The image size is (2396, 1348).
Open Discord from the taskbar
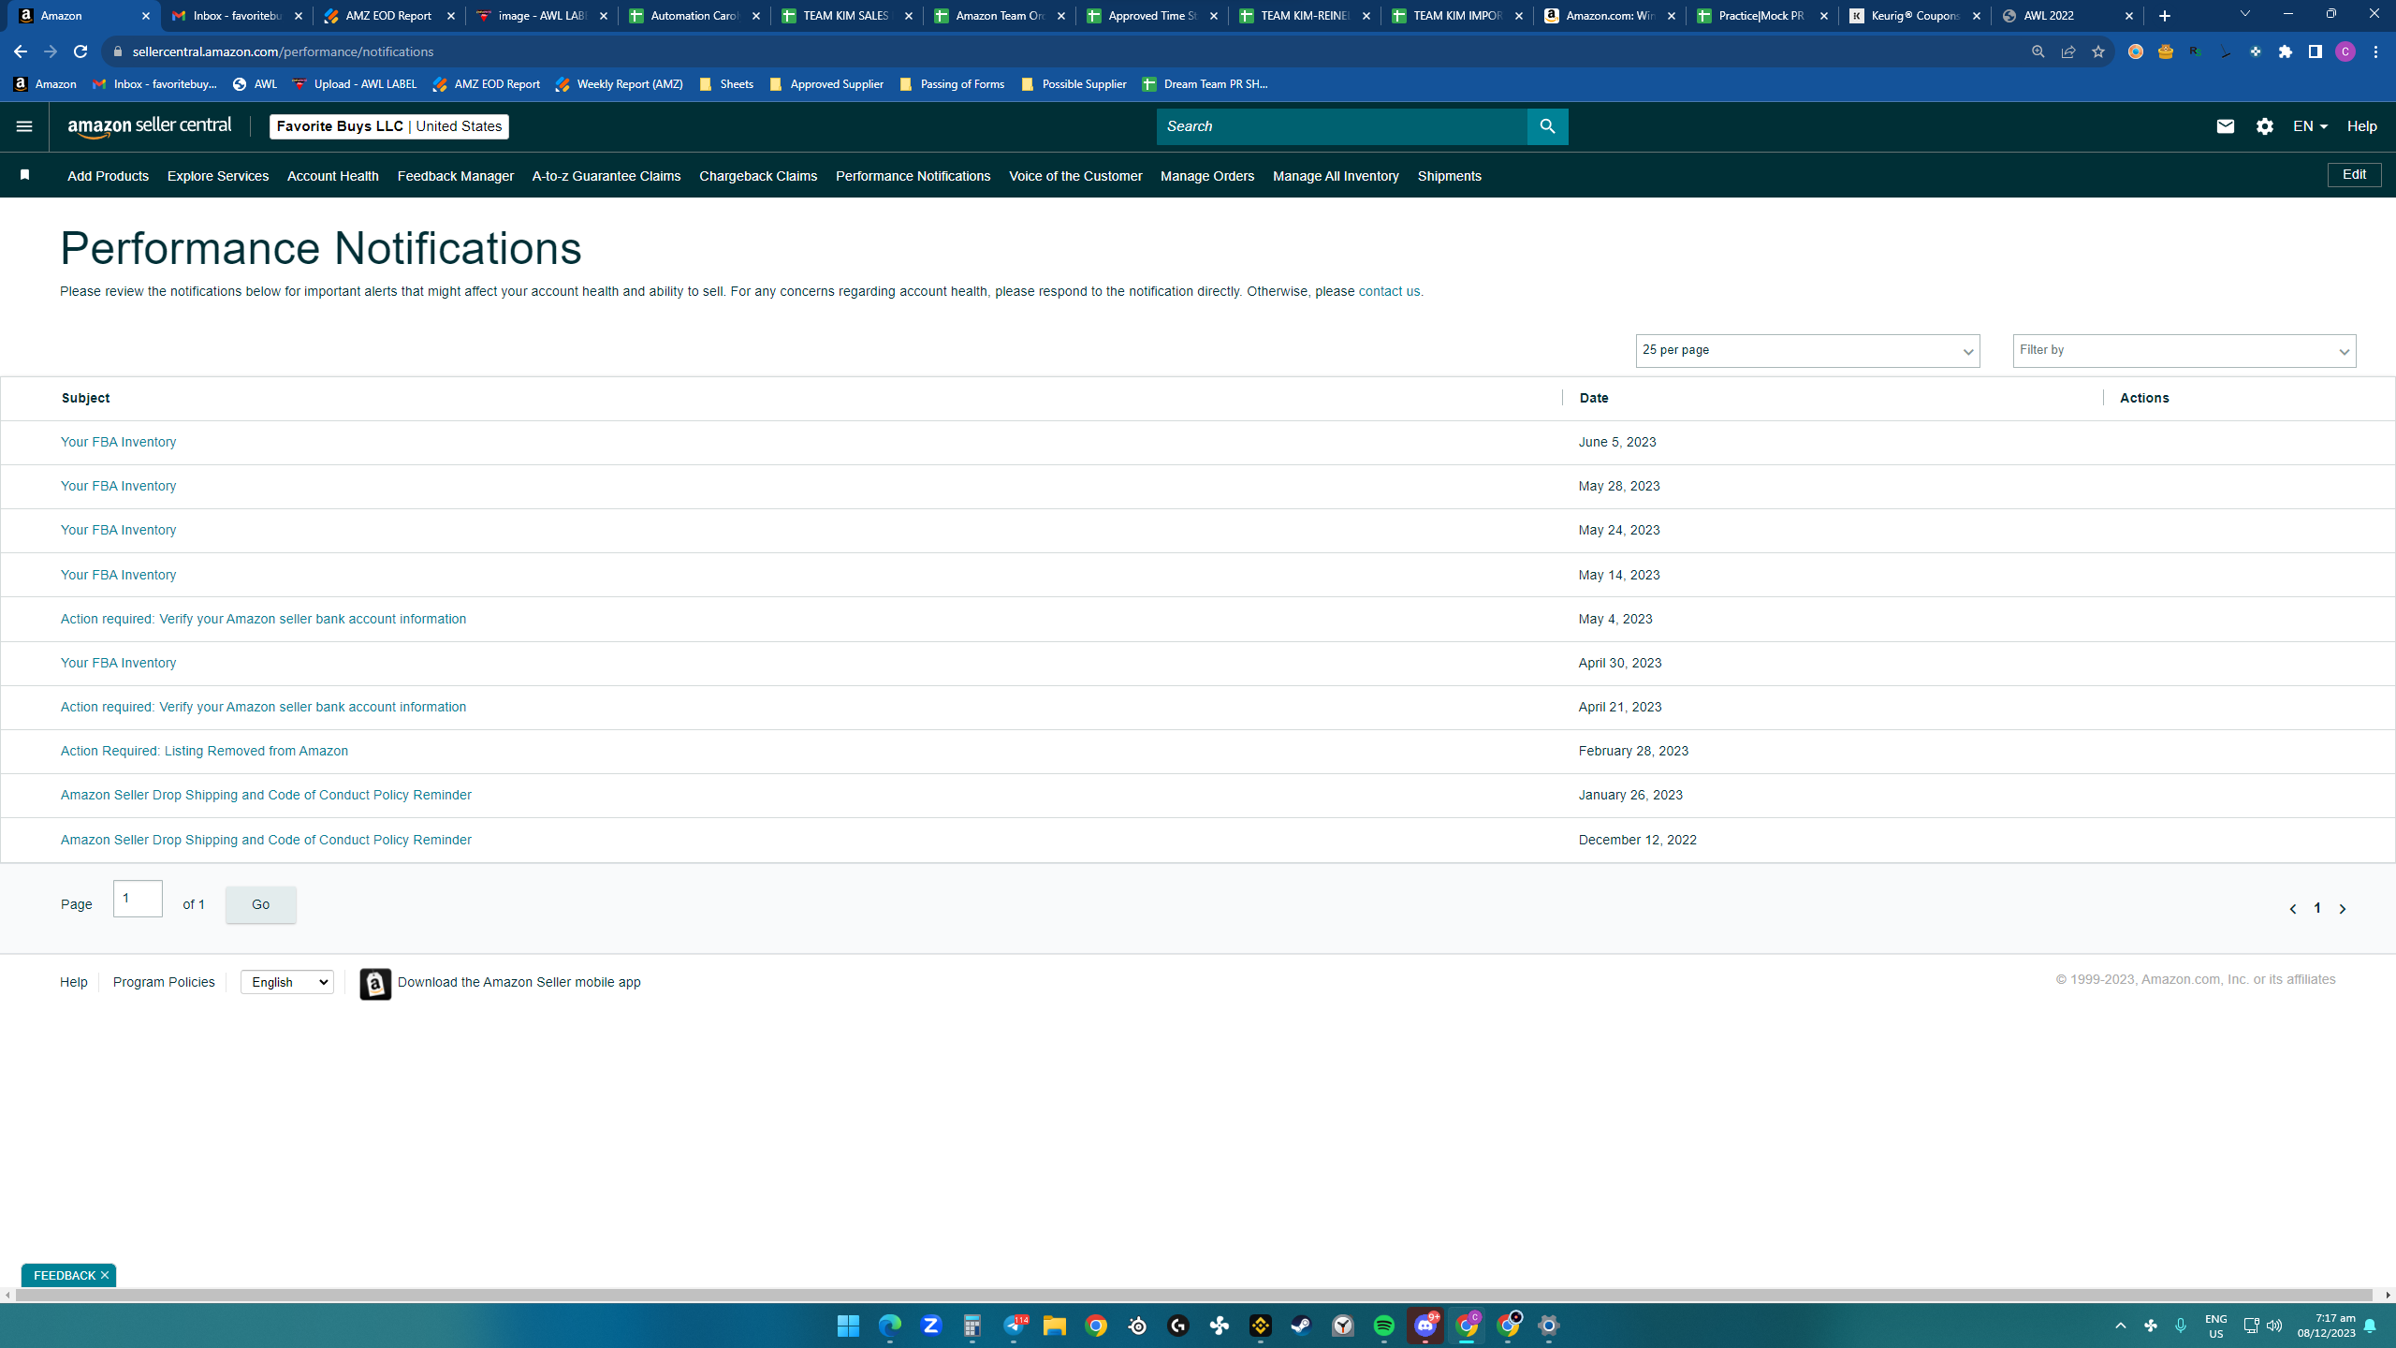pos(1424,1326)
